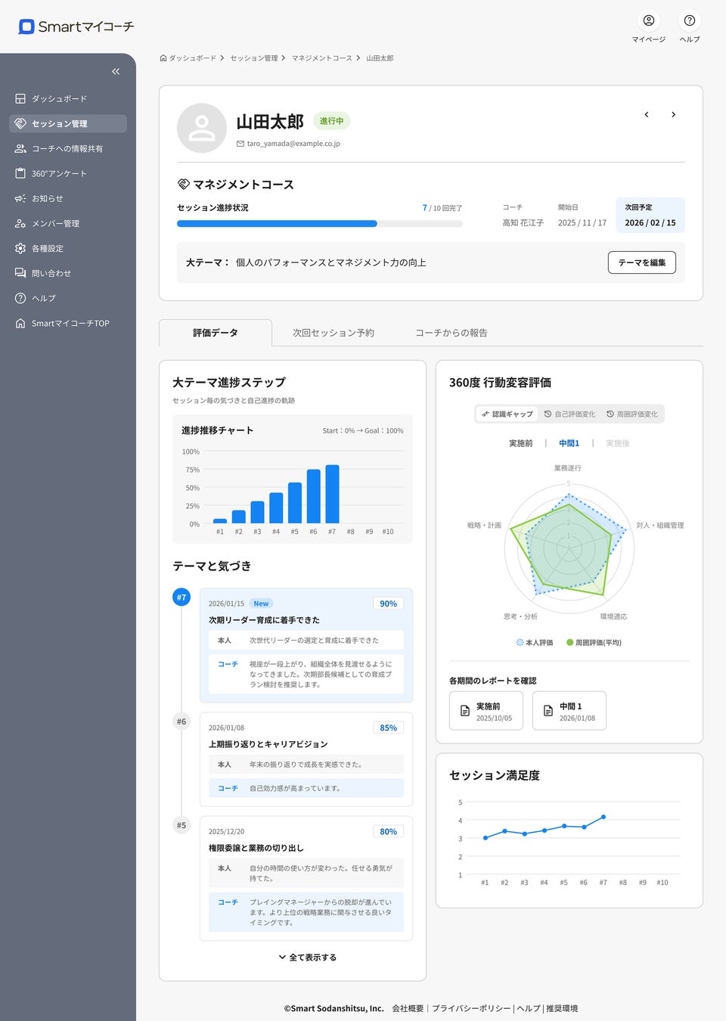Open 中間1 2026/01/08 report
The width and height of the screenshot is (726, 1021).
click(x=569, y=711)
